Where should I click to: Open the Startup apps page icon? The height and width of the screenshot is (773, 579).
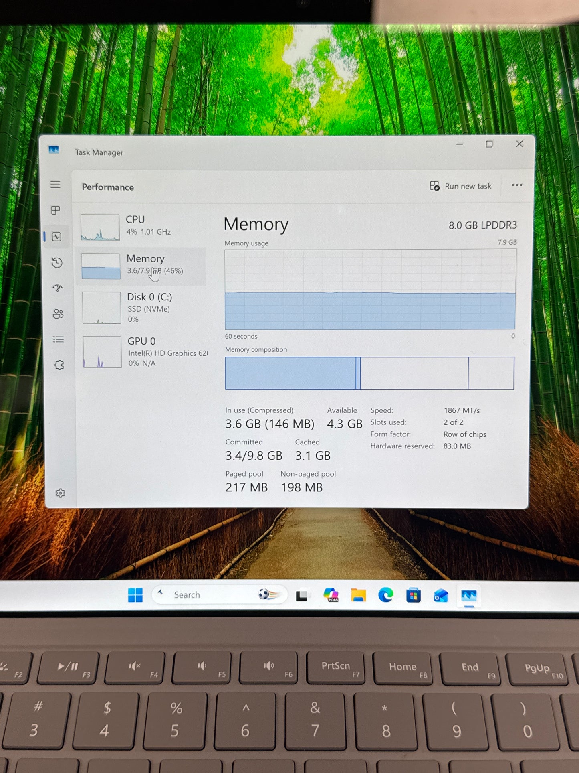click(58, 288)
